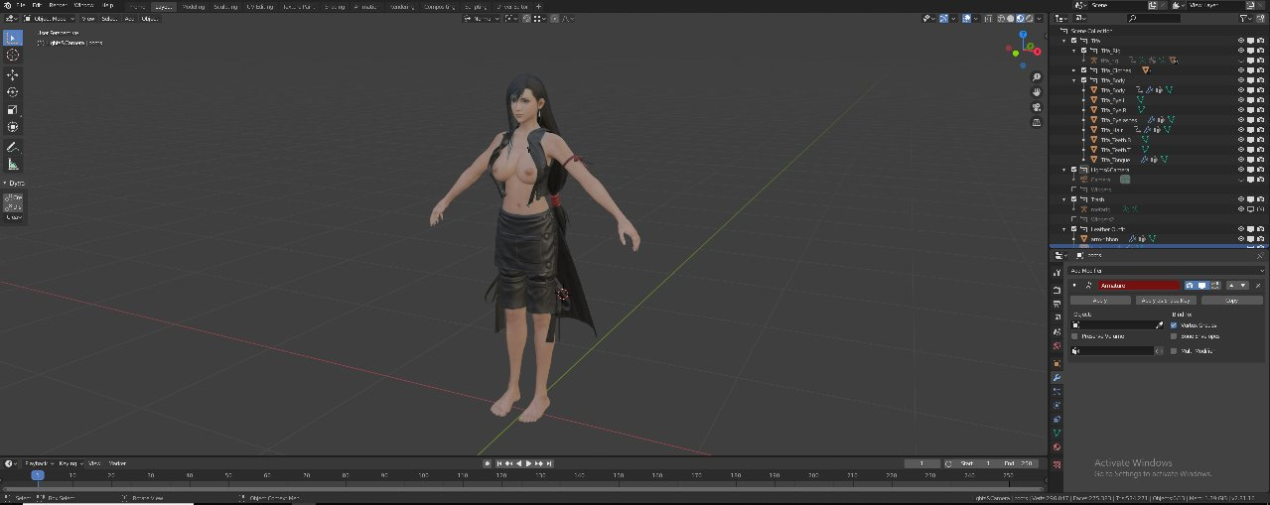Expand the Tifa_Clothes collection
The height and width of the screenshot is (505, 1270).
click(x=1073, y=70)
